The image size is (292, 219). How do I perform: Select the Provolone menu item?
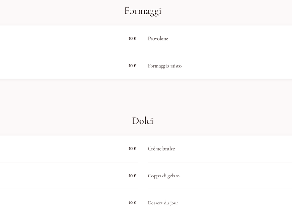click(x=158, y=39)
